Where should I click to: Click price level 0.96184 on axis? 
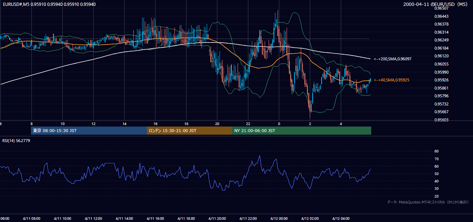[441, 48]
